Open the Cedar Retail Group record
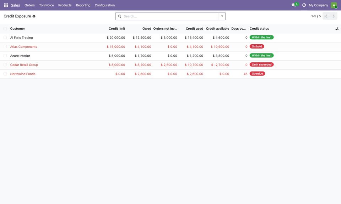The width and height of the screenshot is (341, 204). pyautogui.click(x=24, y=65)
